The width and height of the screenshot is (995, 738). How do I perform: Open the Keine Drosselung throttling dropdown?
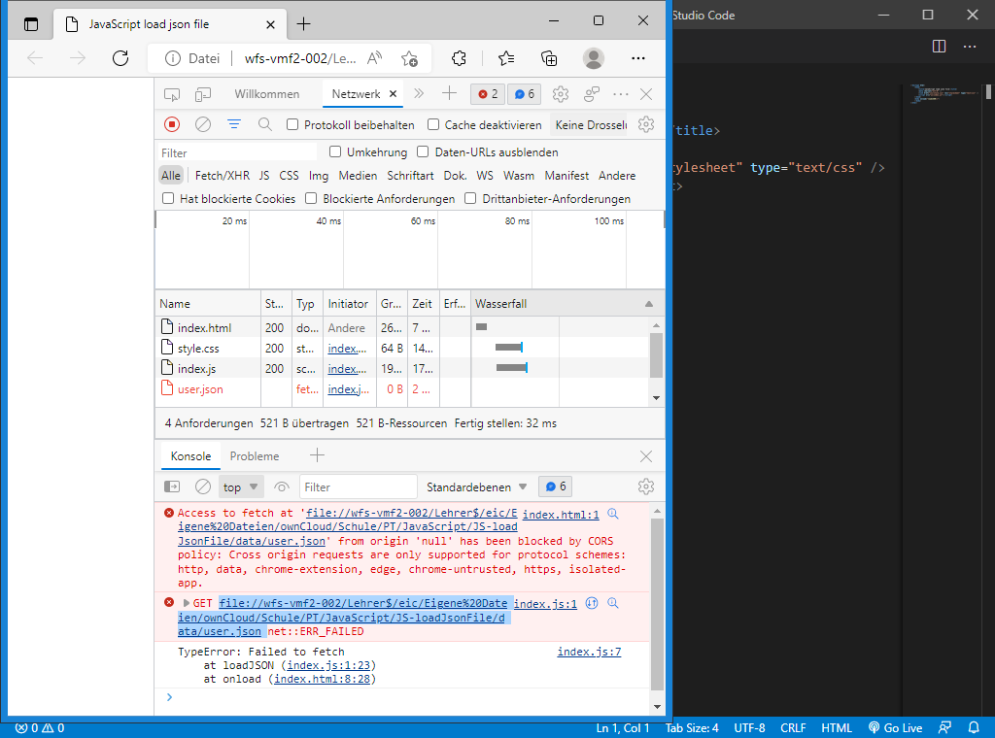(590, 125)
